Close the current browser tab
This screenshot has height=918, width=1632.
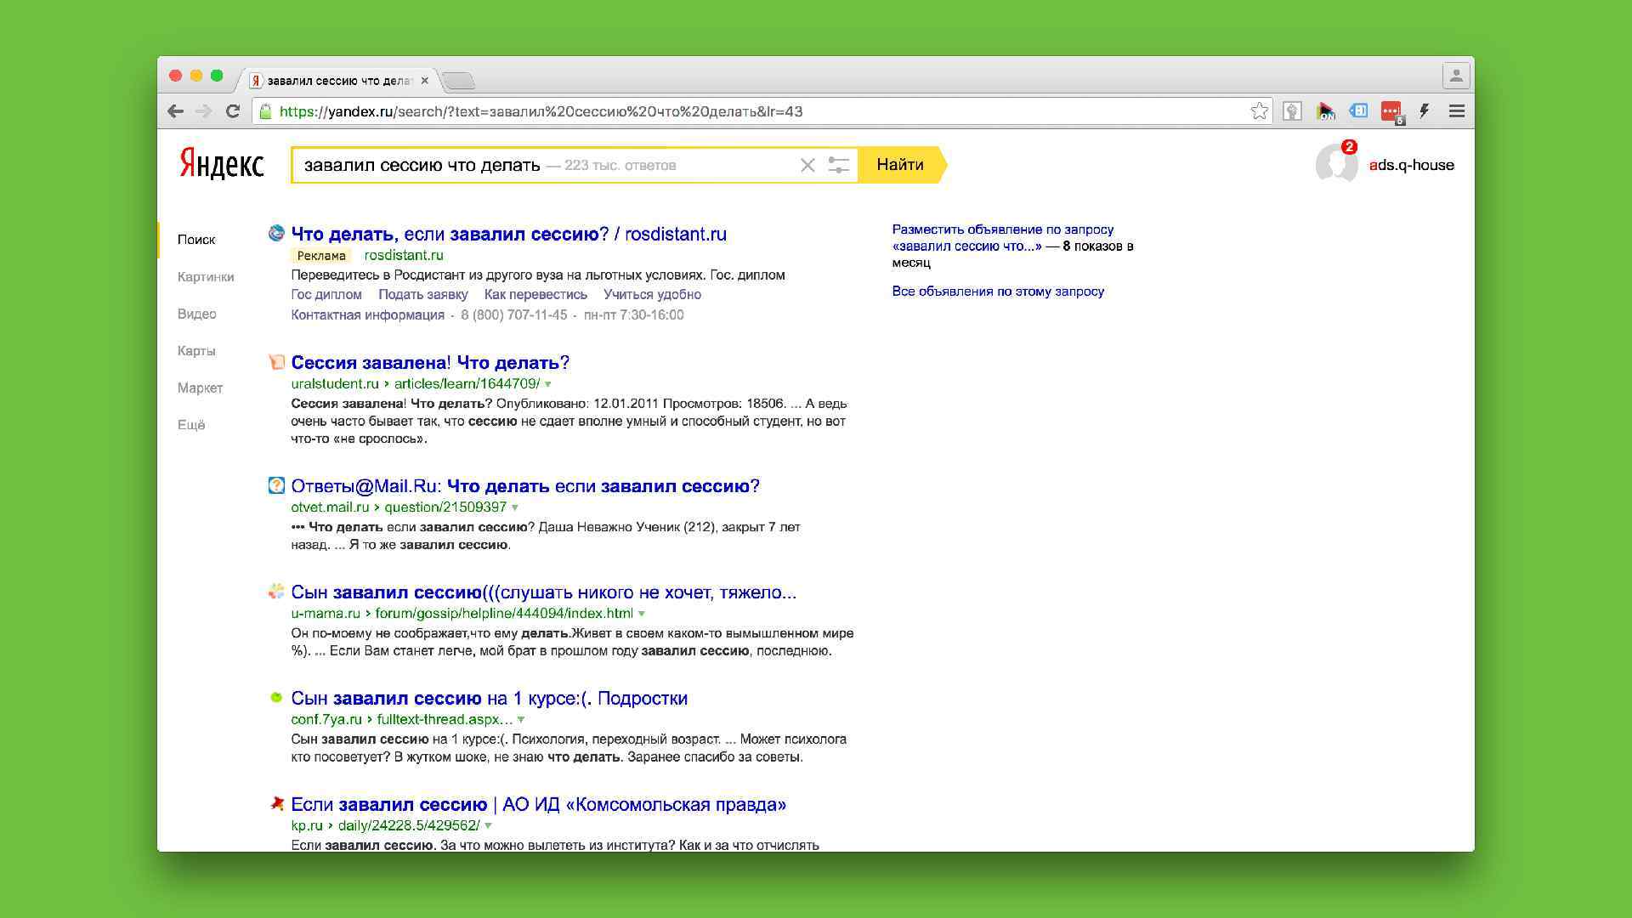(425, 81)
